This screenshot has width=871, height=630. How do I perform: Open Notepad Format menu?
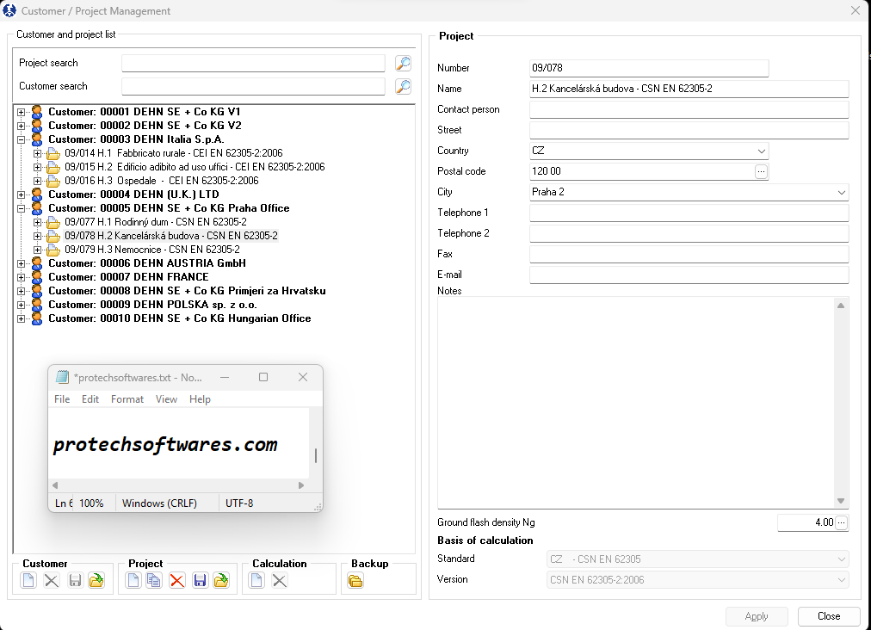127,399
